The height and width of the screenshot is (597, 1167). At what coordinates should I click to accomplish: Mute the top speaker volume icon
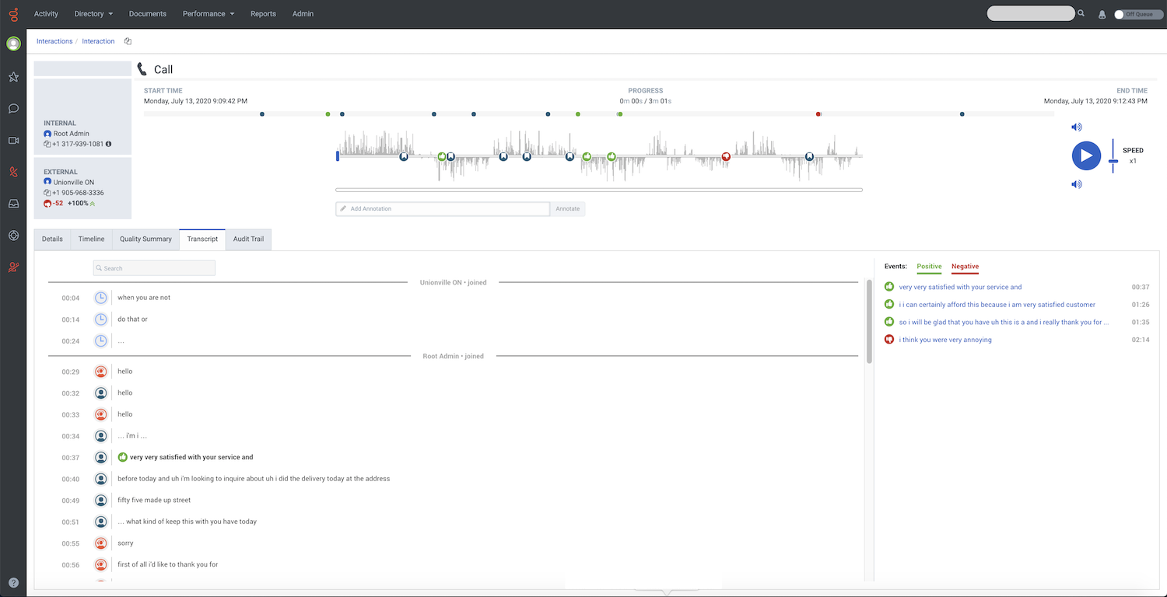(1076, 127)
